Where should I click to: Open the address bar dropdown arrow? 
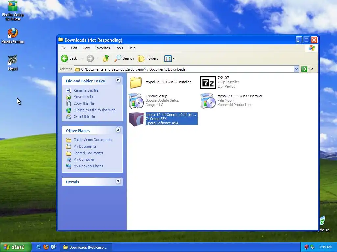pos(297,69)
